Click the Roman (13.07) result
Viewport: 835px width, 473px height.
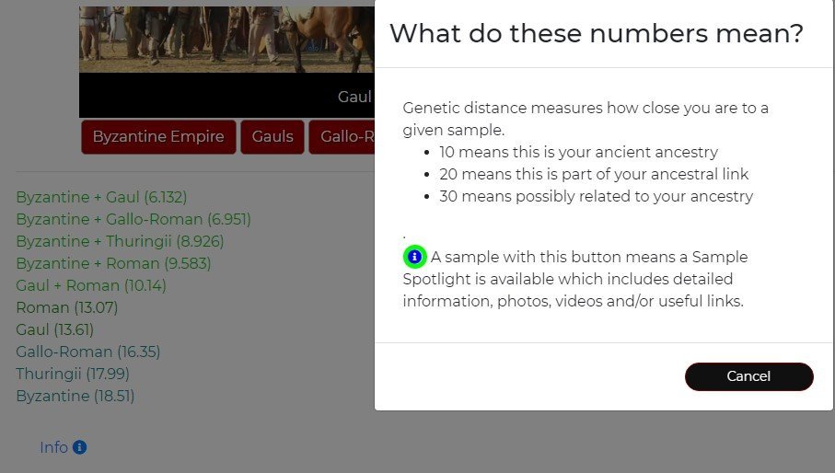(x=66, y=307)
